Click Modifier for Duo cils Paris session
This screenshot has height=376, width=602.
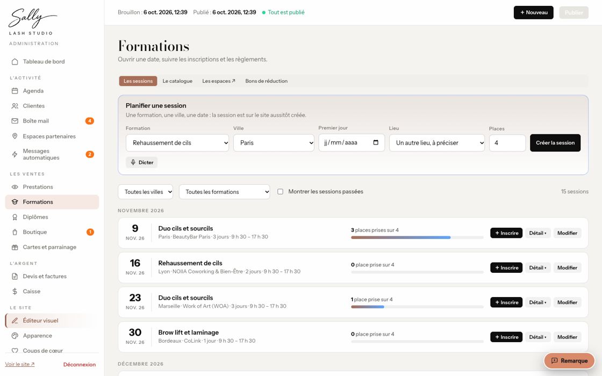pyautogui.click(x=567, y=233)
